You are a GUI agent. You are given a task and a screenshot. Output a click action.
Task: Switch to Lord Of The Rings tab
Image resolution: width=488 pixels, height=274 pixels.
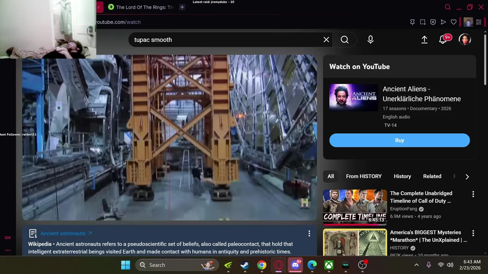click(x=141, y=7)
